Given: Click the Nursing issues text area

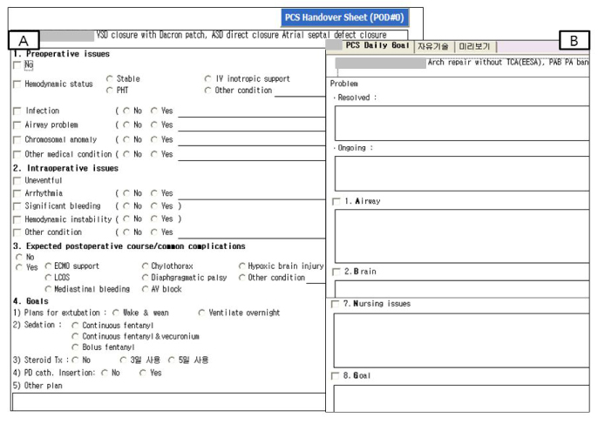Looking at the screenshot, I should click(461, 340).
